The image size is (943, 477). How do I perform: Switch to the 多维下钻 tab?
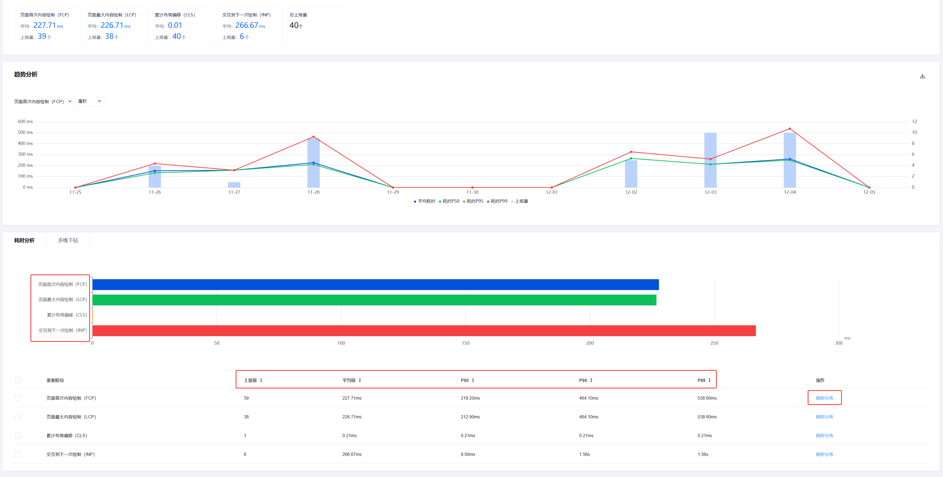click(x=68, y=240)
